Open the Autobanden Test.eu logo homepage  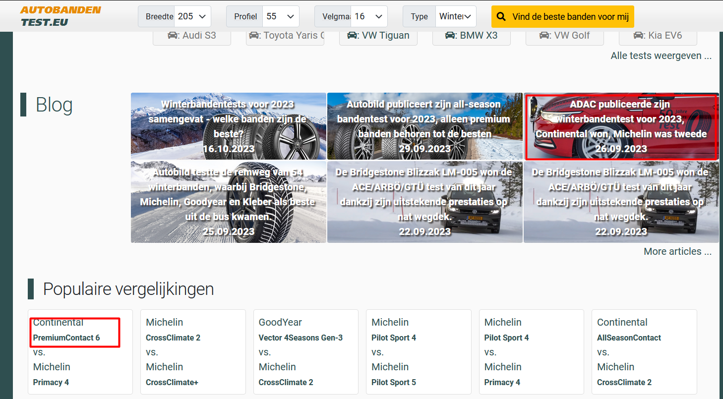pyautogui.click(x=60, y=16)
